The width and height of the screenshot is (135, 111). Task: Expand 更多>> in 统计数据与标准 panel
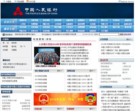point(60,71)
